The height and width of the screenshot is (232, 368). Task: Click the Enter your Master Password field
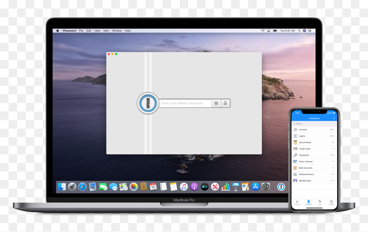[185, 103]
